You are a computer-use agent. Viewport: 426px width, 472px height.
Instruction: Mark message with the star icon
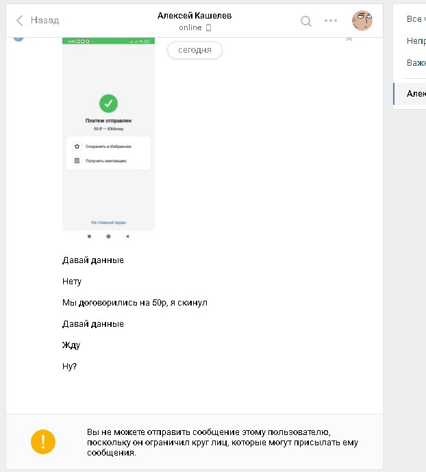[x=349, y=38]
